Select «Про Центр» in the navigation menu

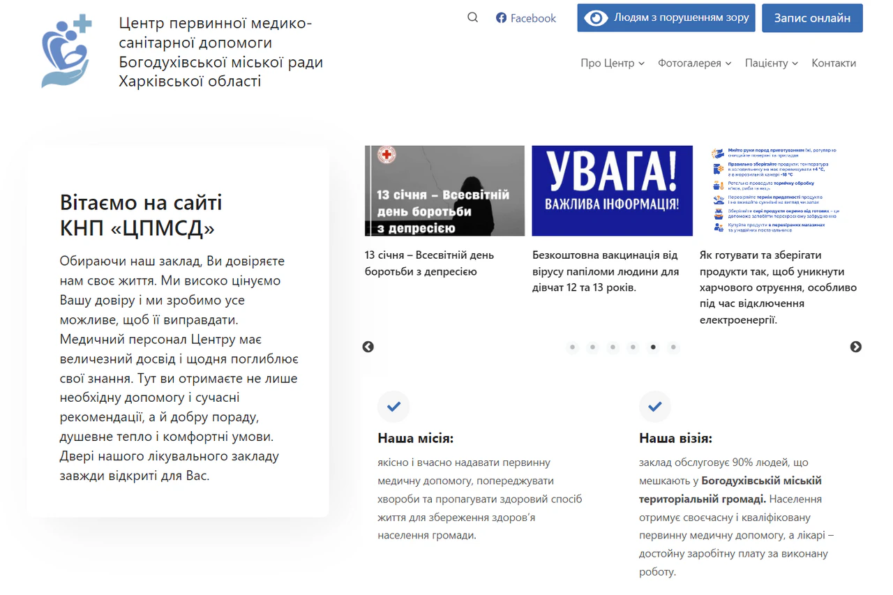pos(608,63)
